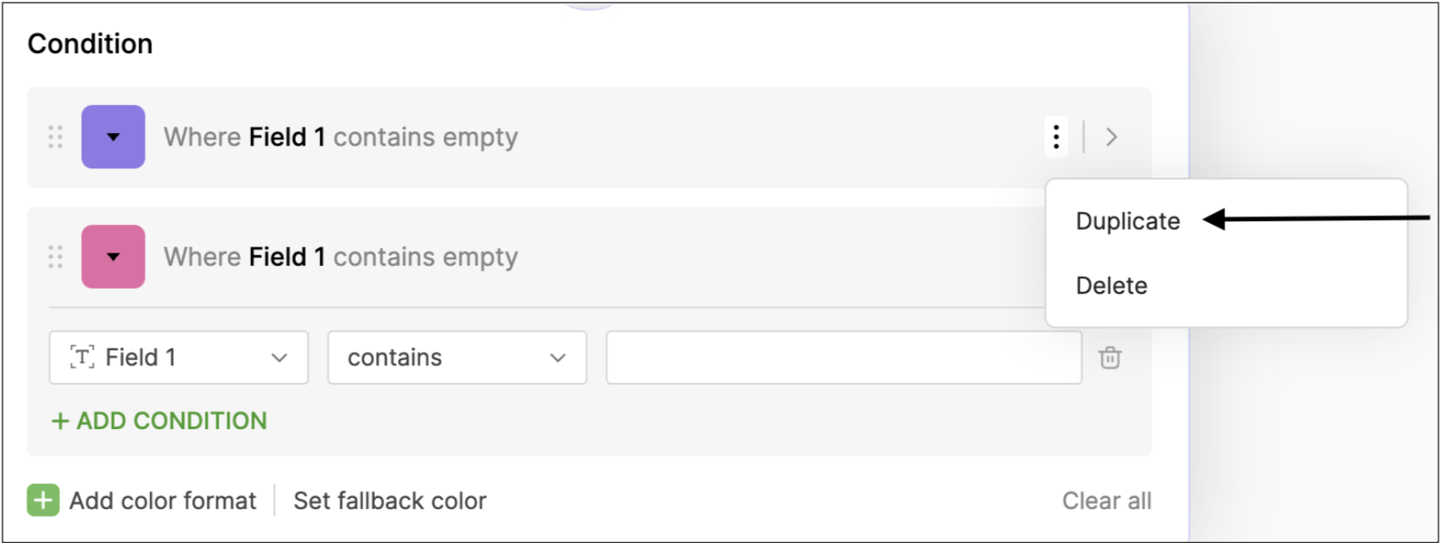Grab the drag handle of the pink rule
The image size is (1444, 547).
click(56, 257)
